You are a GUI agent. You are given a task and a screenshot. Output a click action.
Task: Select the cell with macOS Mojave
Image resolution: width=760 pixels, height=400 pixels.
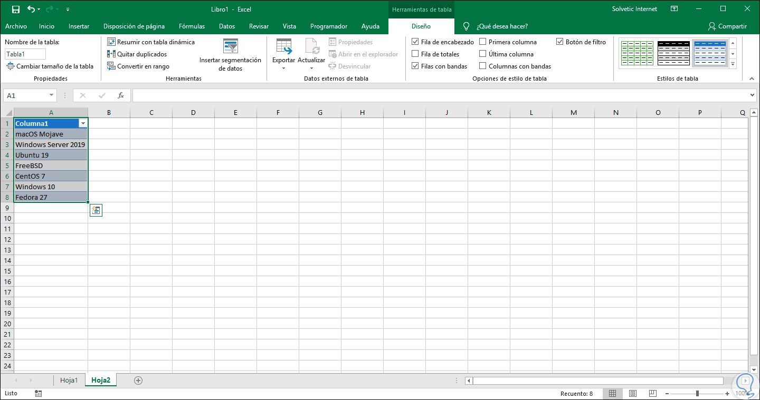click(x=51, y=134)
